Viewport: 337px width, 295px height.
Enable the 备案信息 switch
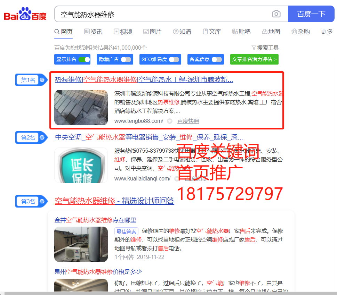coord(217,59)
